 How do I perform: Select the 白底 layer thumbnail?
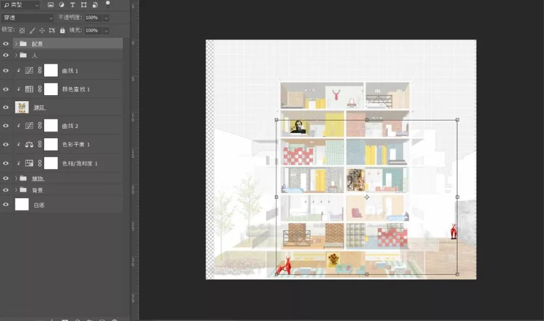pyautogui.click(x=22, y=205)
